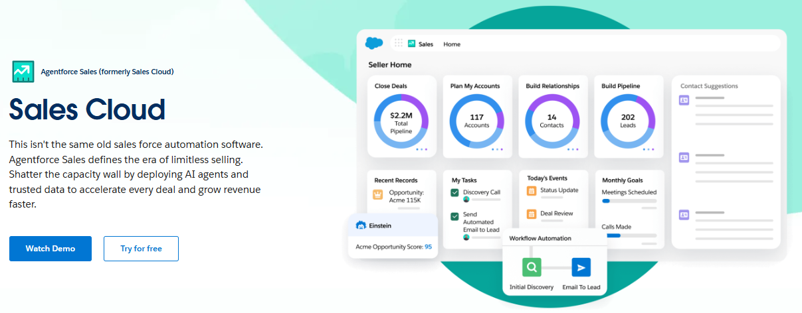Click the Workflow Automation heading
802x313 pixels.
(x=540, y=238)
